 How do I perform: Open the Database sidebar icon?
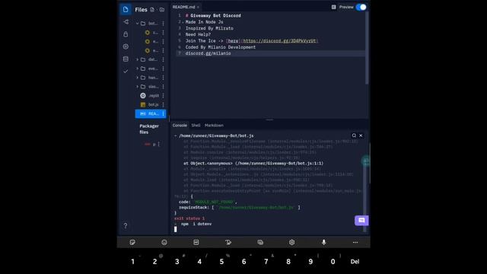coord(126,59)
